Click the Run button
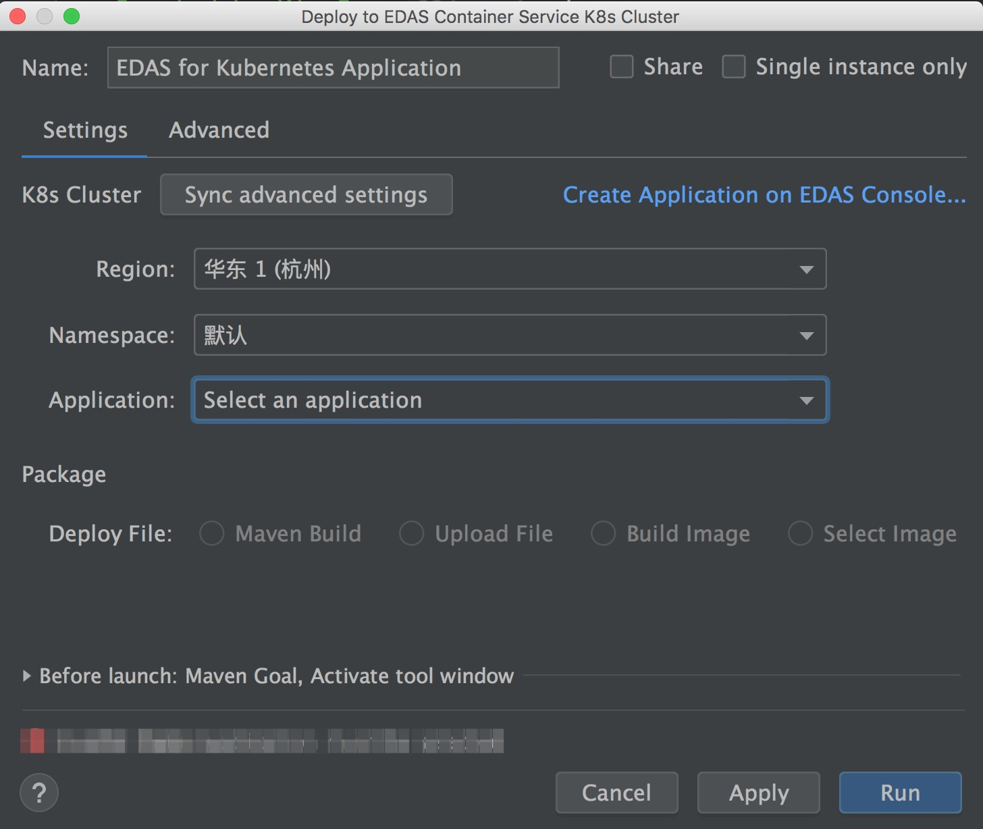This screenshot has height=829, width=983. [900, 793]
